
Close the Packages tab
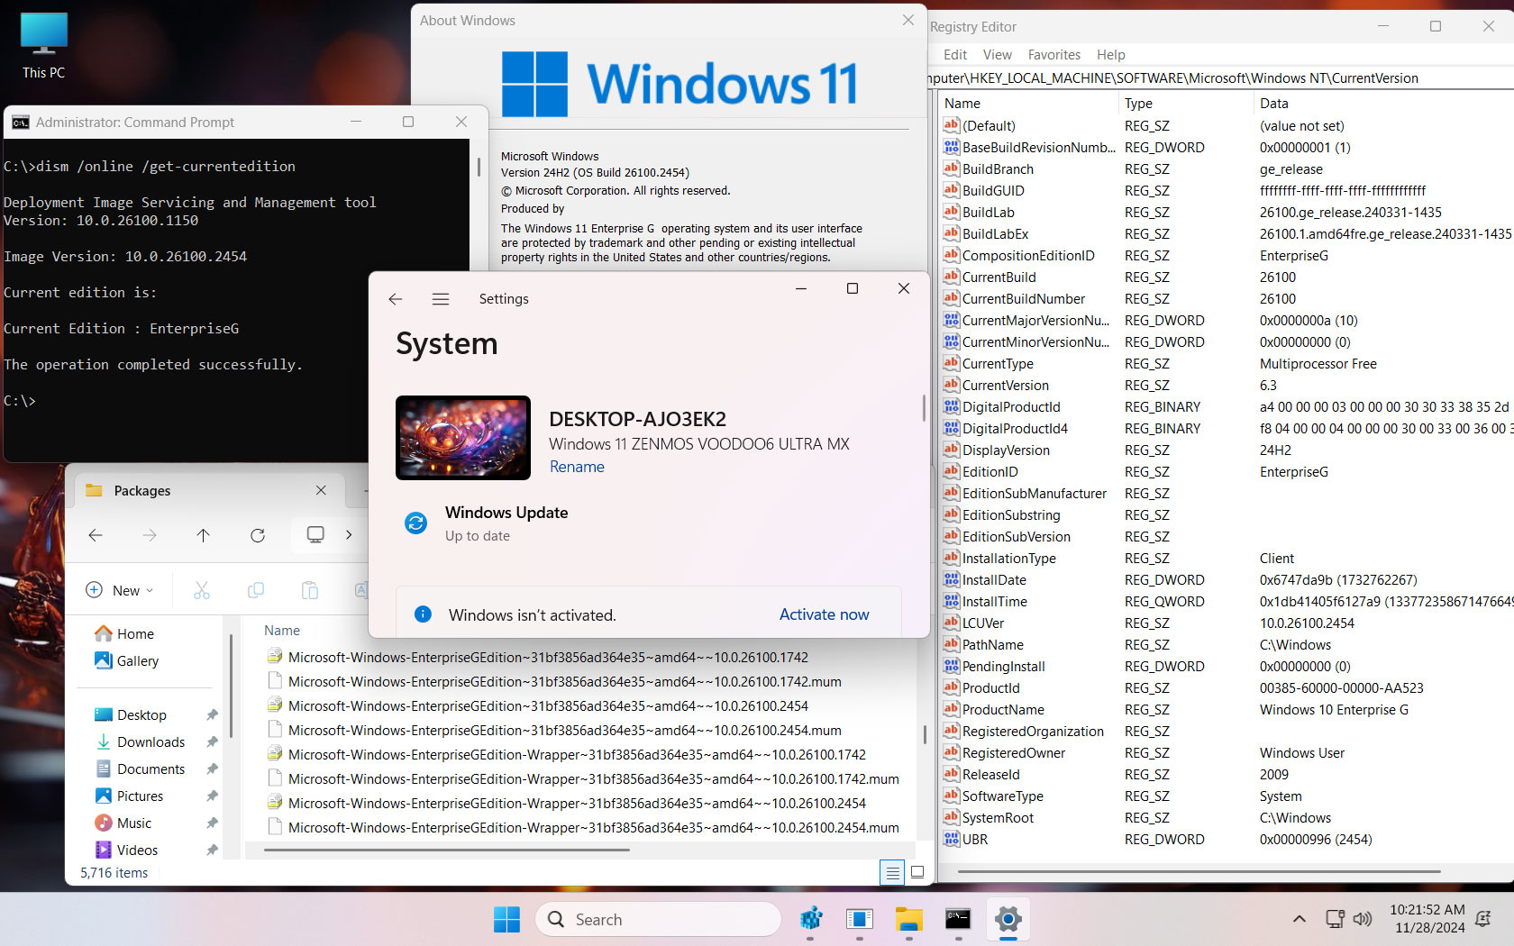click(321, 490)
